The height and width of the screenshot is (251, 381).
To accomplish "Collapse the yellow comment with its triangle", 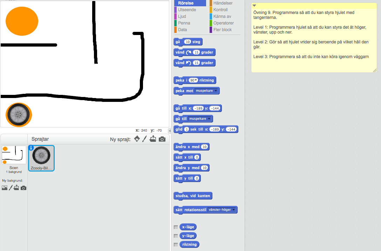I will tap(254, 6).
